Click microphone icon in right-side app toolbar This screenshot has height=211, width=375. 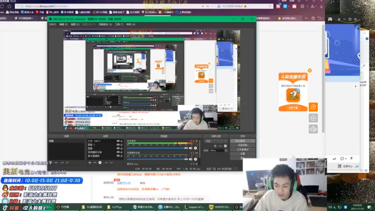pos(351,158)
